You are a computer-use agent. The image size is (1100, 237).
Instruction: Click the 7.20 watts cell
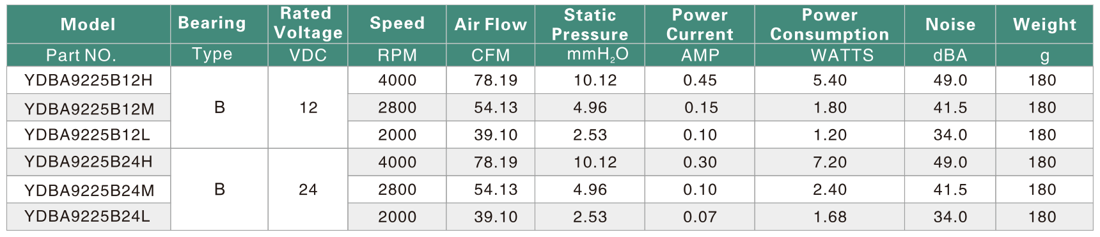click(x=829, y=162)
